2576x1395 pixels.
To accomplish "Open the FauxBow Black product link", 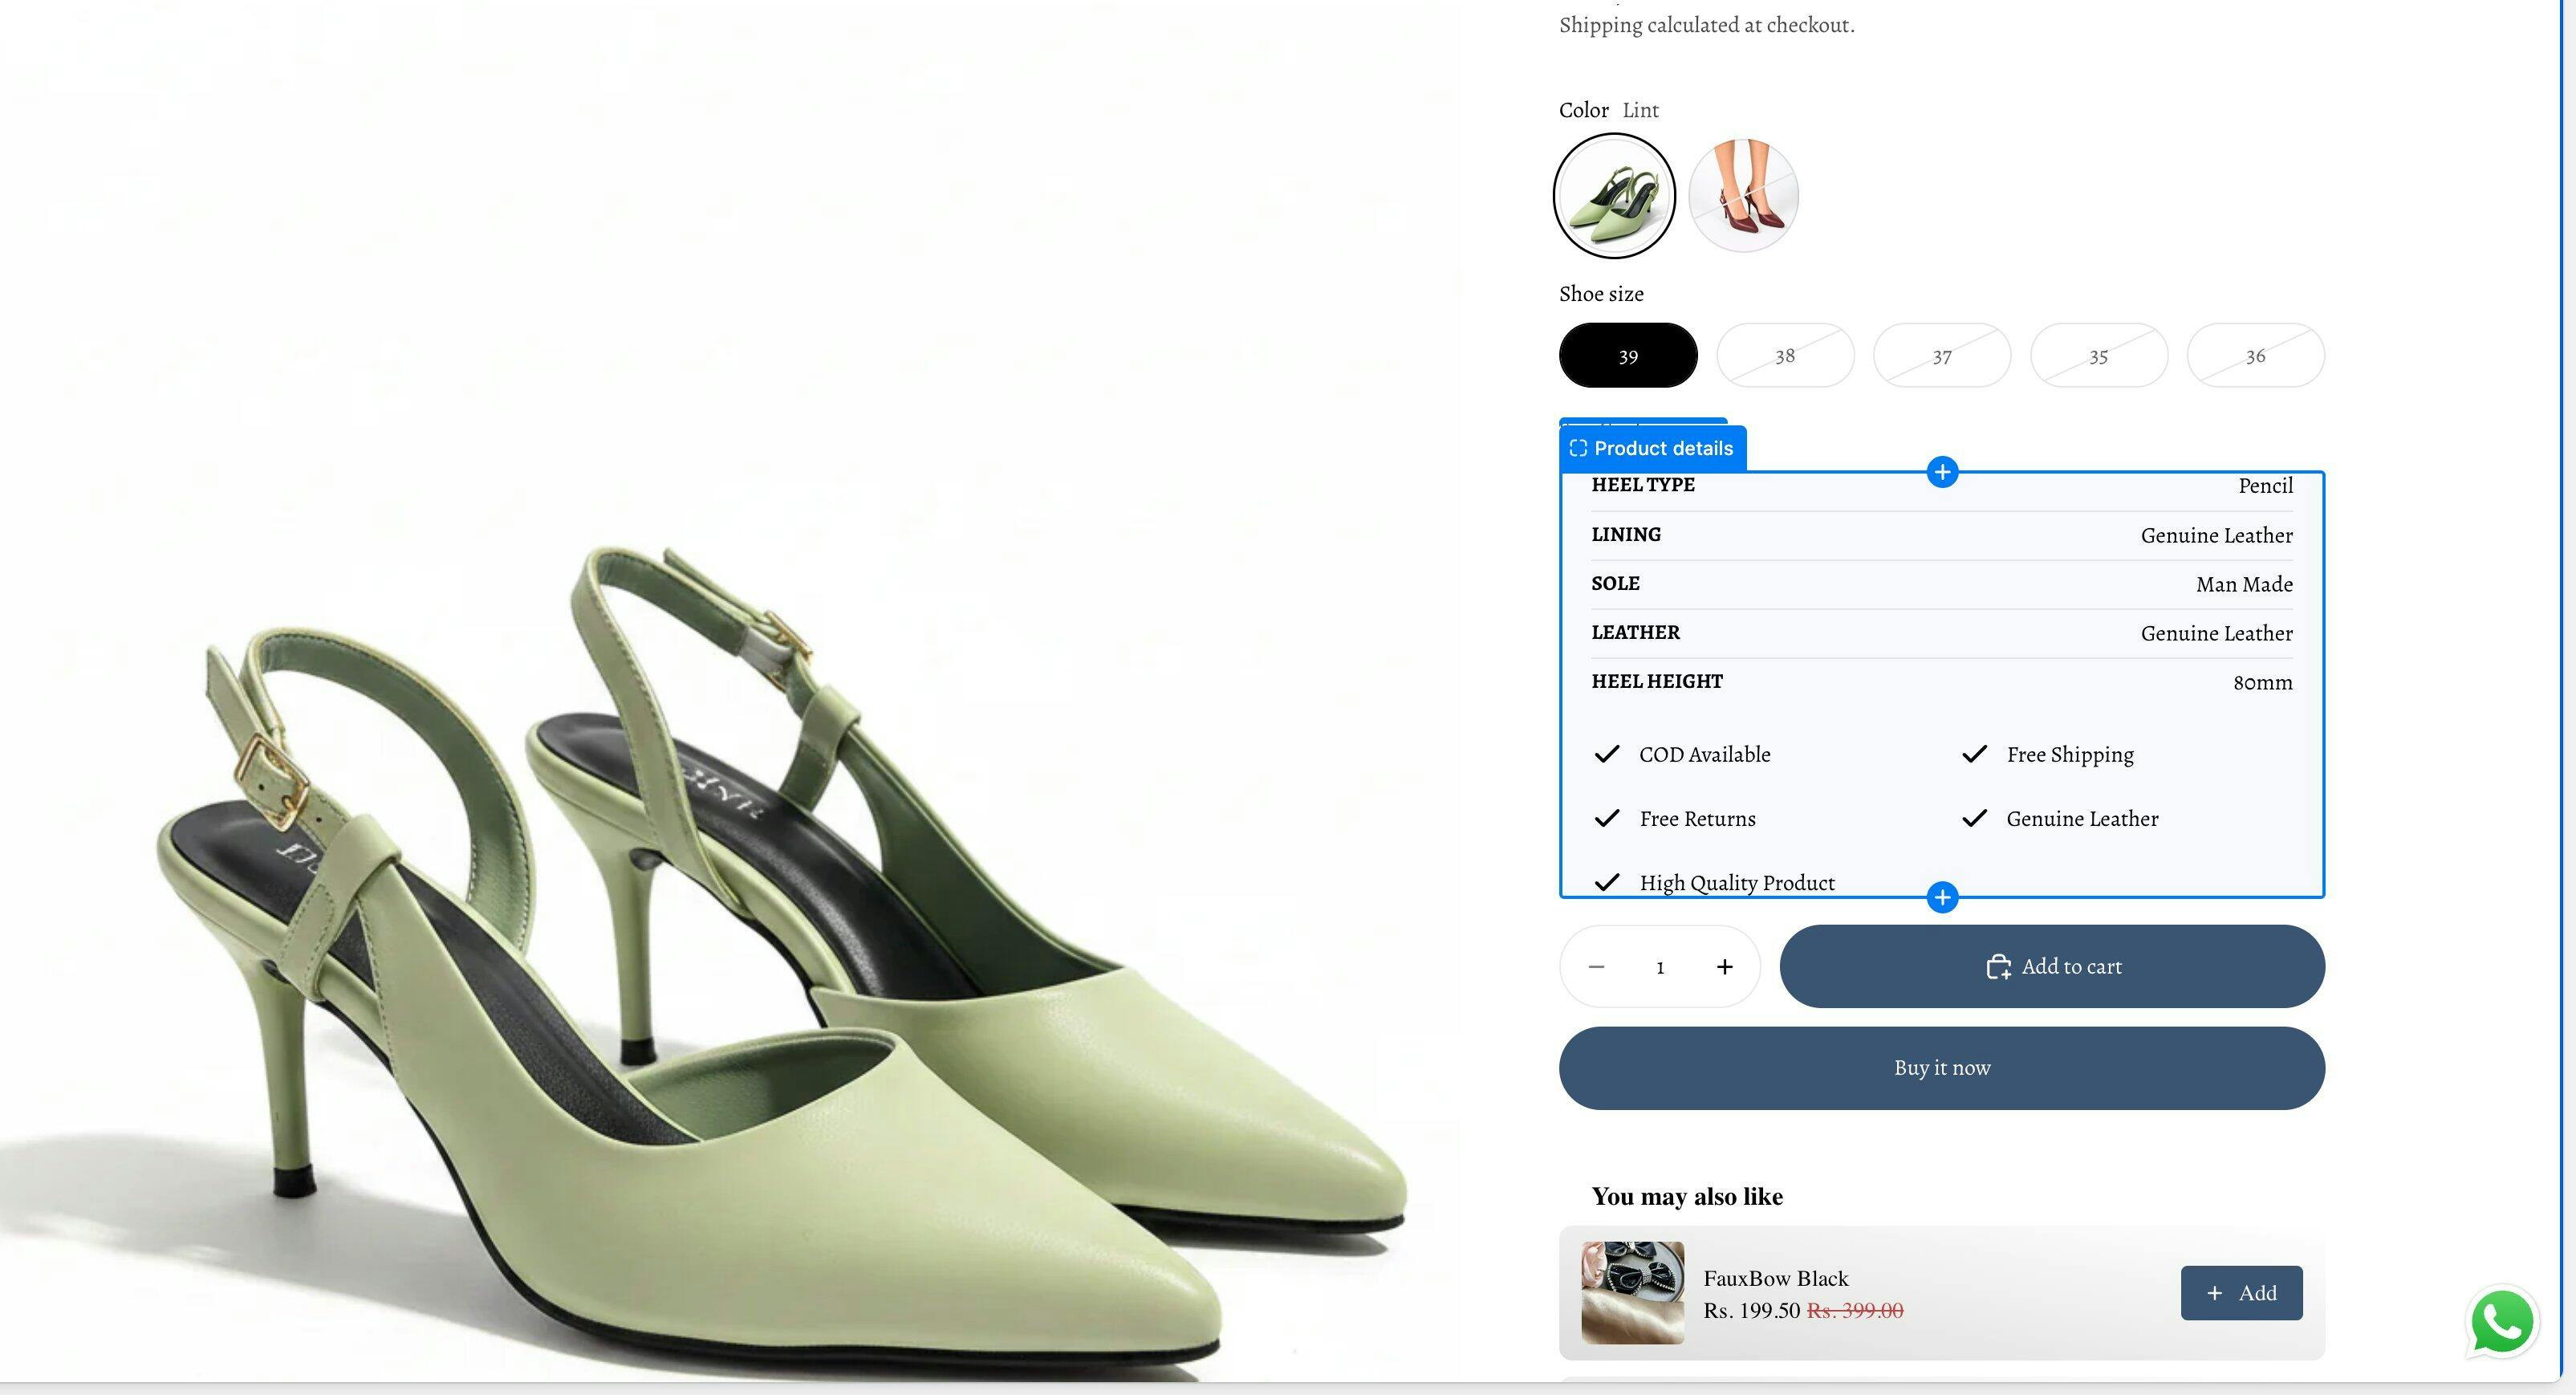I will (1775, 1278).
